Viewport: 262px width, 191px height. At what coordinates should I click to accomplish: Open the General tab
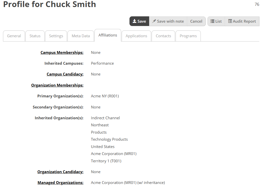(14, 36)
